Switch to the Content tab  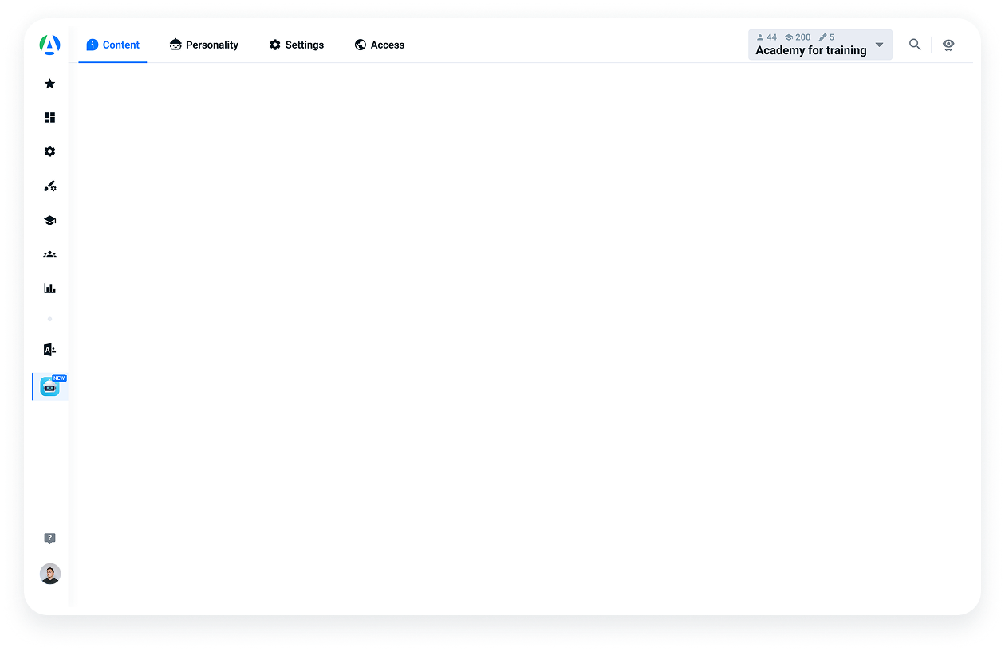[x=112, y=45]
